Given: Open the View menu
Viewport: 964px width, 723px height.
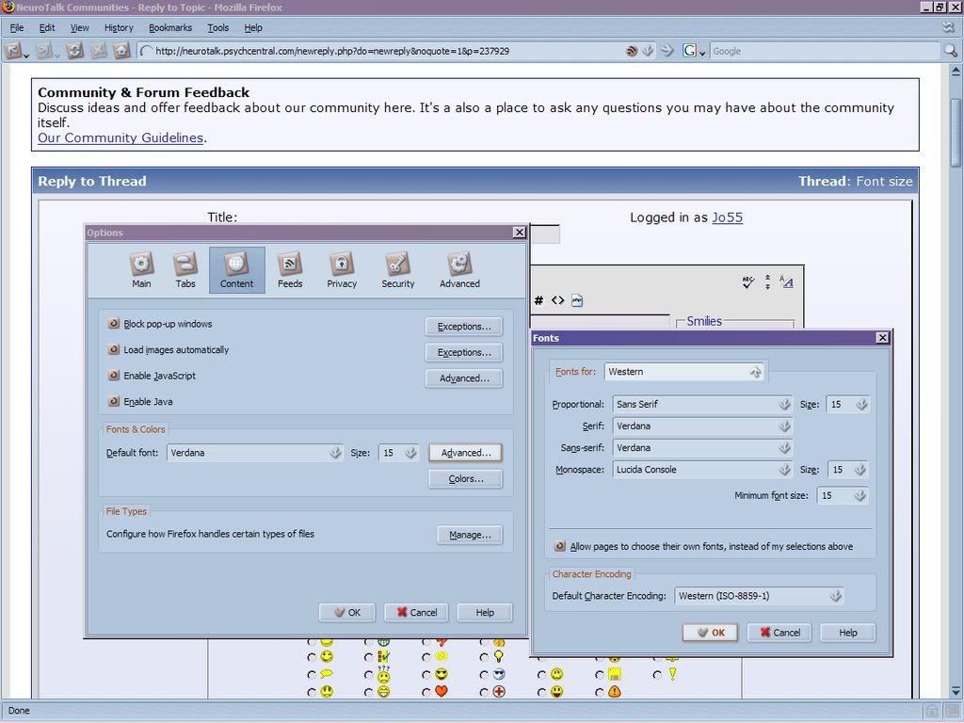Looking at the screenshot, I should [x=79, y=27].
